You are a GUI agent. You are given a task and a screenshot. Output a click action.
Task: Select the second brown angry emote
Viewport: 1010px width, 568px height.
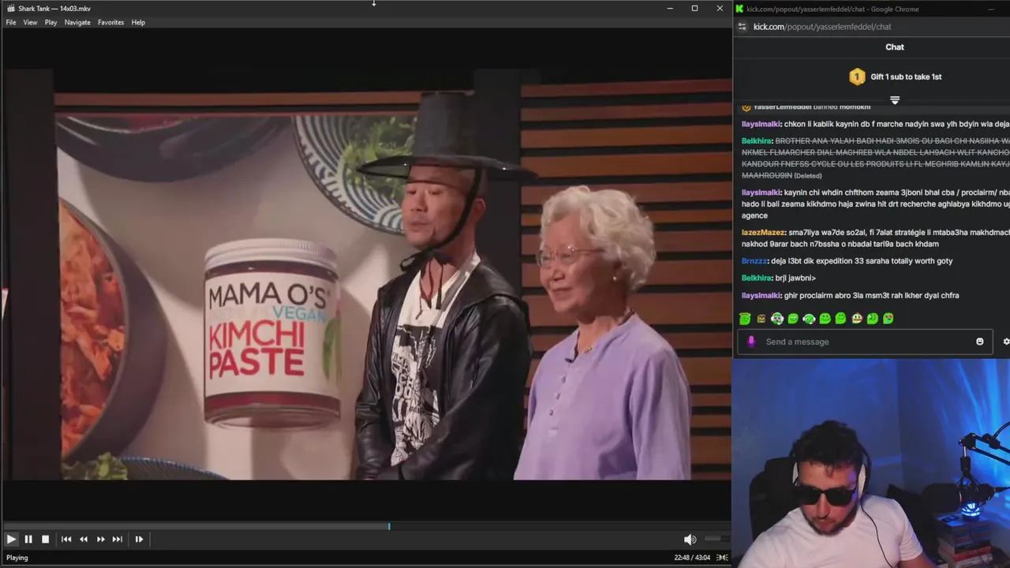(761, 319)
